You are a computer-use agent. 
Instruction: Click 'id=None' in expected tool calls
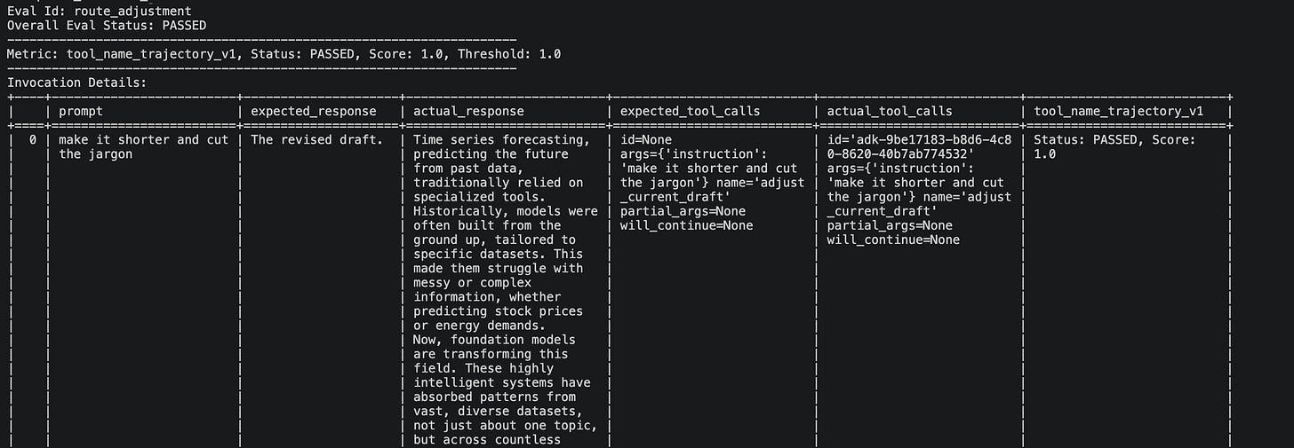point(645,140)
